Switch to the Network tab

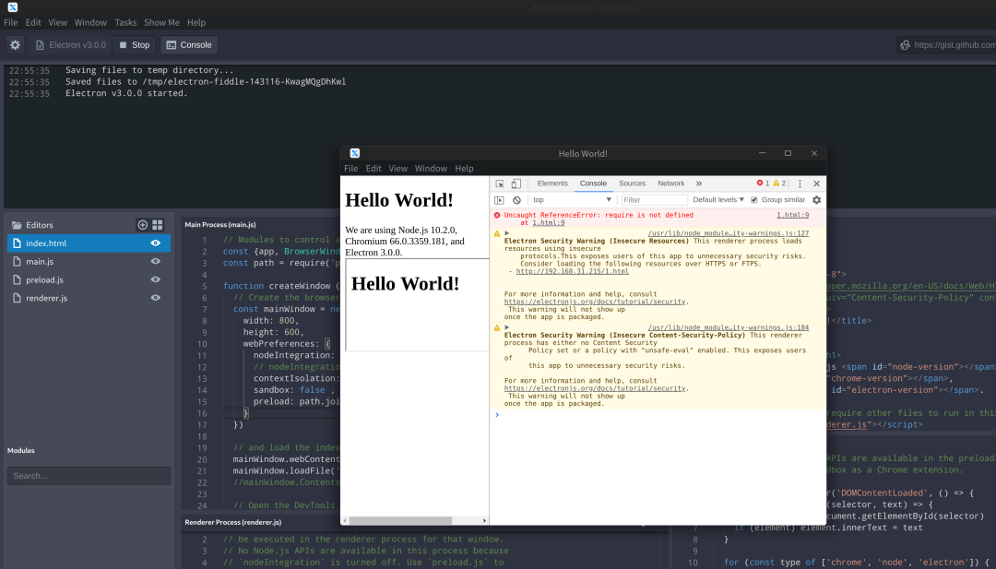(x=670, y=184)
